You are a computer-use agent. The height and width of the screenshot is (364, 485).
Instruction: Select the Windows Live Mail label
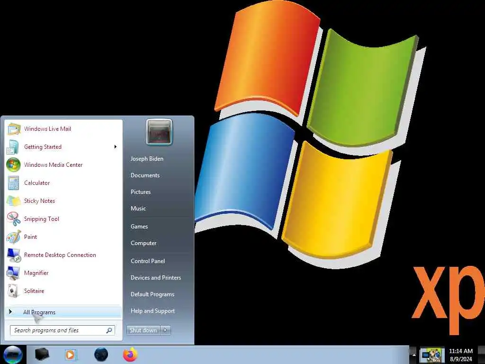point(48,129)
